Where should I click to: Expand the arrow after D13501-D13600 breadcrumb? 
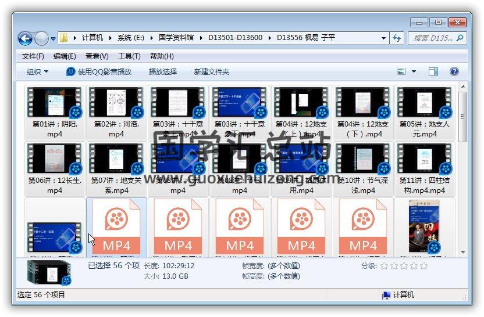coord(270,38)
